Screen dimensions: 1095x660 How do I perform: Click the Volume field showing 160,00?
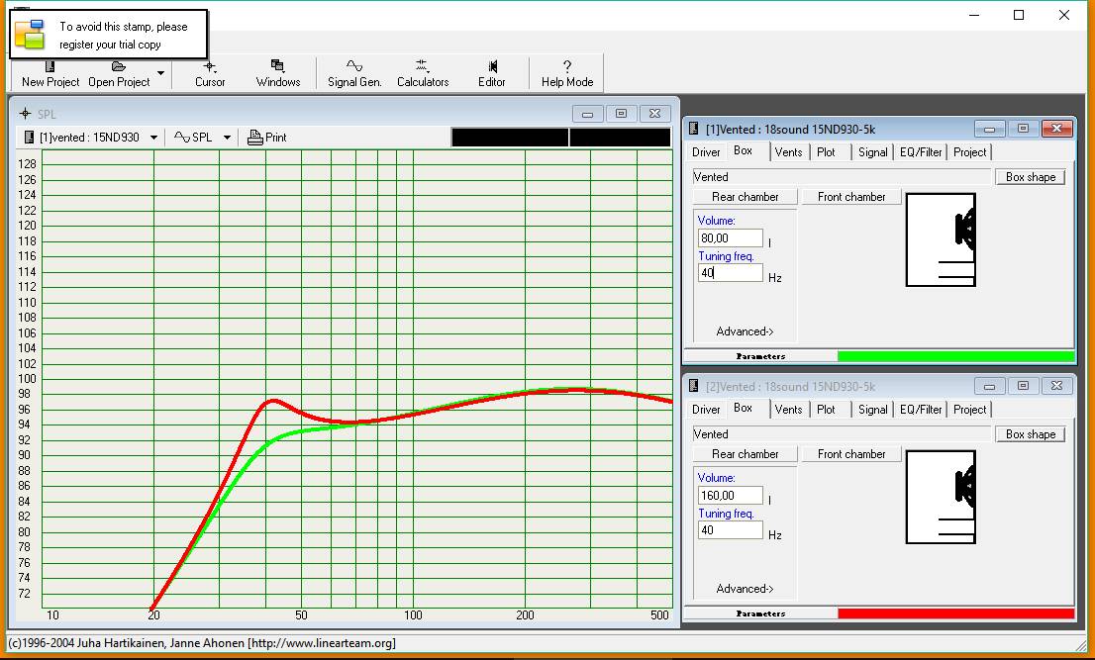point(731,496)
